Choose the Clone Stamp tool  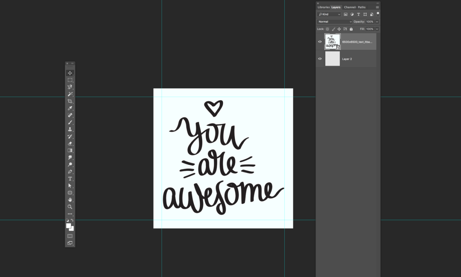pos(70,129)
